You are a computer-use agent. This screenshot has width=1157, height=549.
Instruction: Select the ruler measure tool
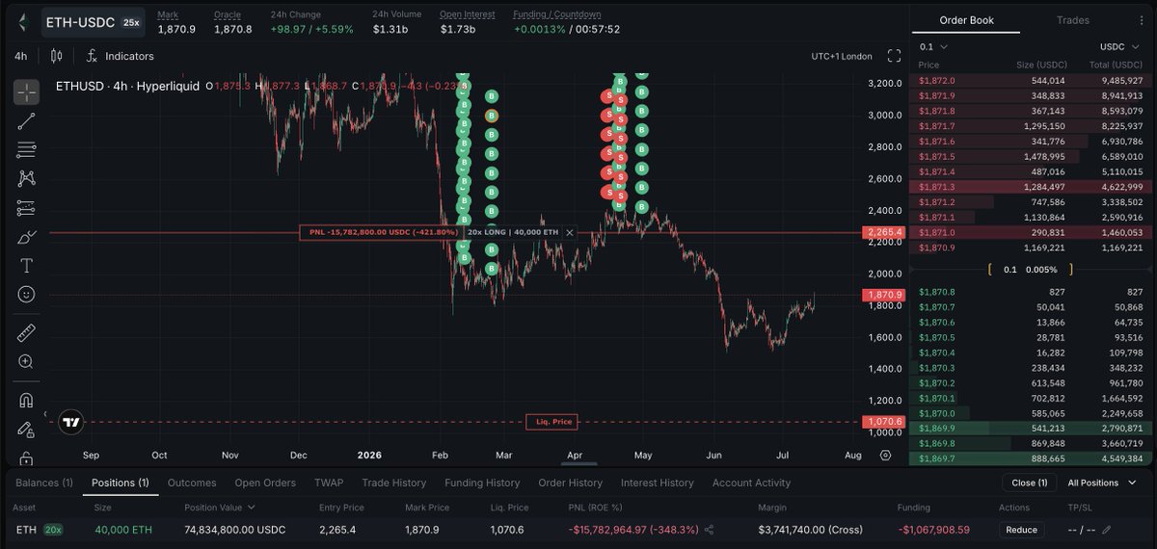(x=26, y=333)
